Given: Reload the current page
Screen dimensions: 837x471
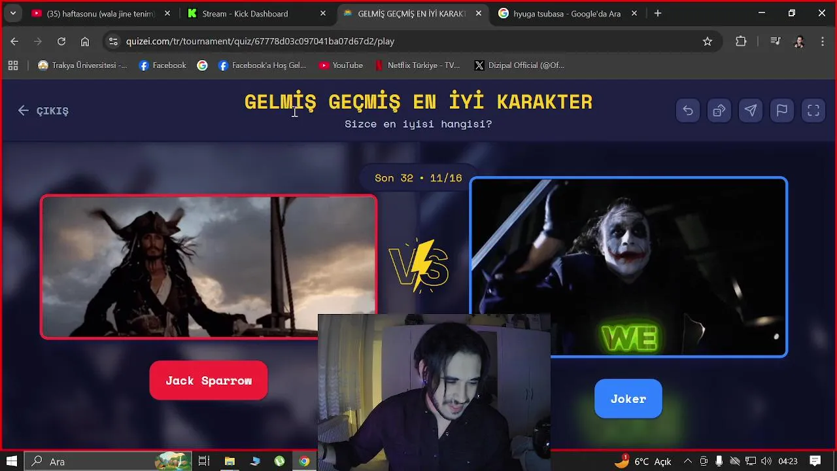Looking at the screenshot, I should coord(61,41).
